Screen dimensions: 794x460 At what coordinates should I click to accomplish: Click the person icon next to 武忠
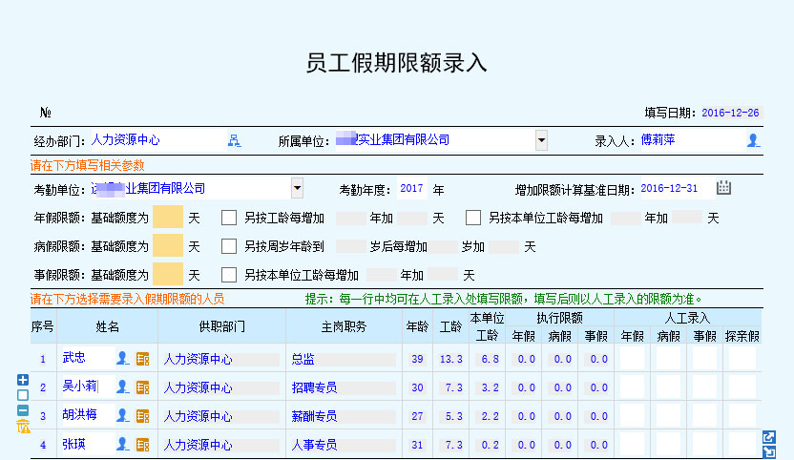click(122, 359)
